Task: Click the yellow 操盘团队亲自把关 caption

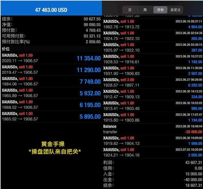Action: (x=55, y=151)
